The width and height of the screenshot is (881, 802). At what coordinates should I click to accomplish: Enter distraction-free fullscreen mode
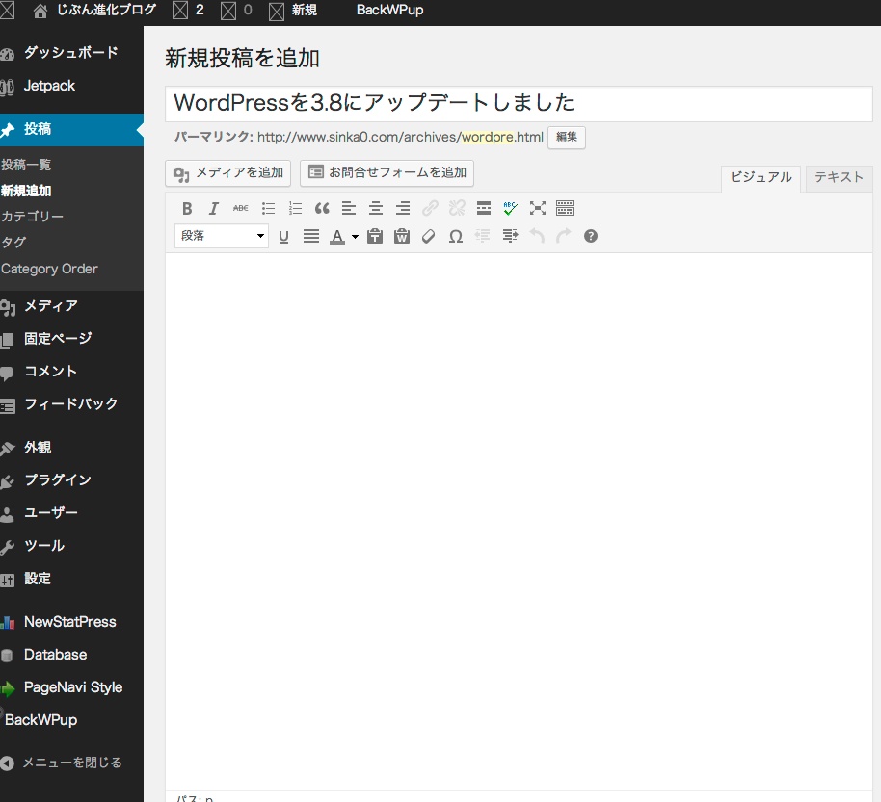pos(538,209)
